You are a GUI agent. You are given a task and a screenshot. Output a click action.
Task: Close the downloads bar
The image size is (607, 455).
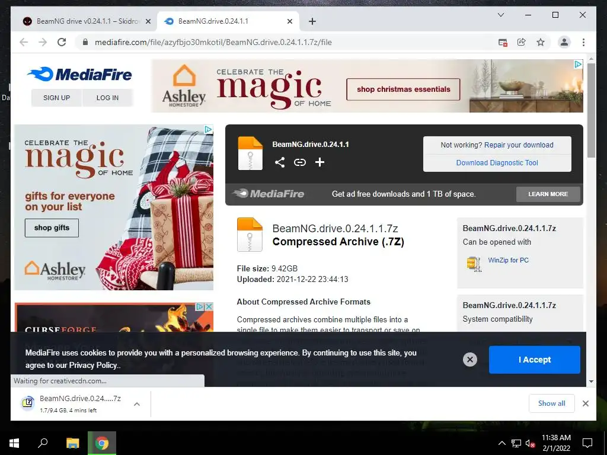[585, 403]
